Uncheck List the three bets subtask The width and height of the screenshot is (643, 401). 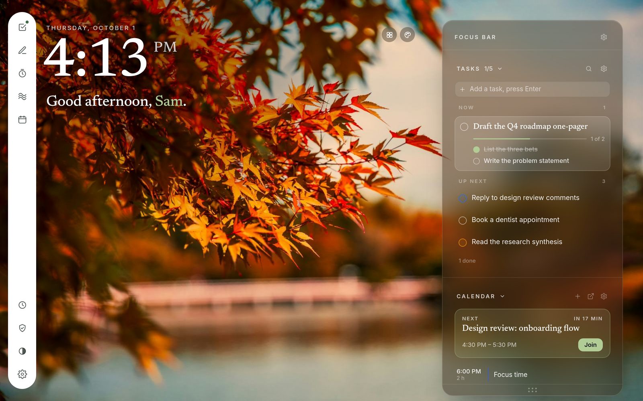pos(477,150)
